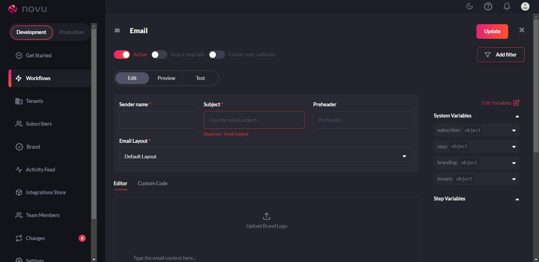Open the Changes page with 4 pending
The width and height of the screenshot is (539, 262).
pyautogui.click(x=35, y=238)
